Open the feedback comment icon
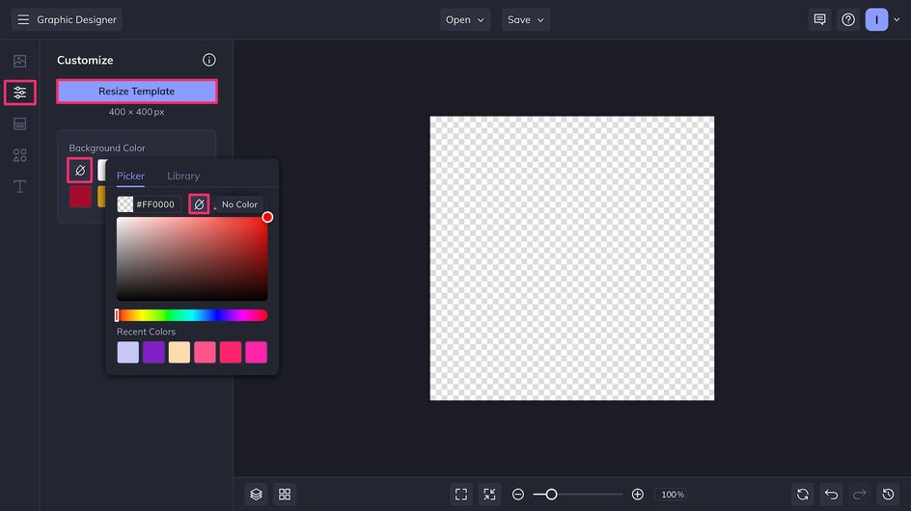Screen dimensions: 911x511 click(x=819, y=19)
